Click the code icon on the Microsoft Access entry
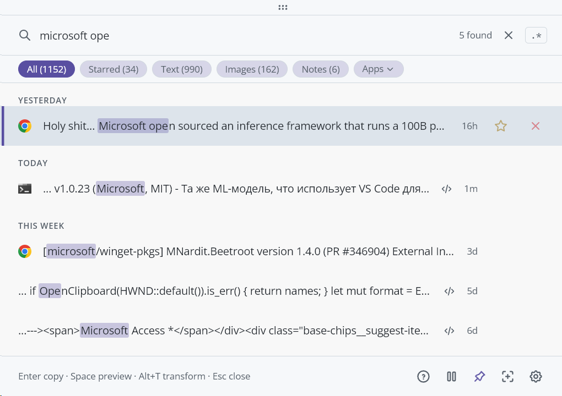Screen dimensions: 562x396 [449, 331]
